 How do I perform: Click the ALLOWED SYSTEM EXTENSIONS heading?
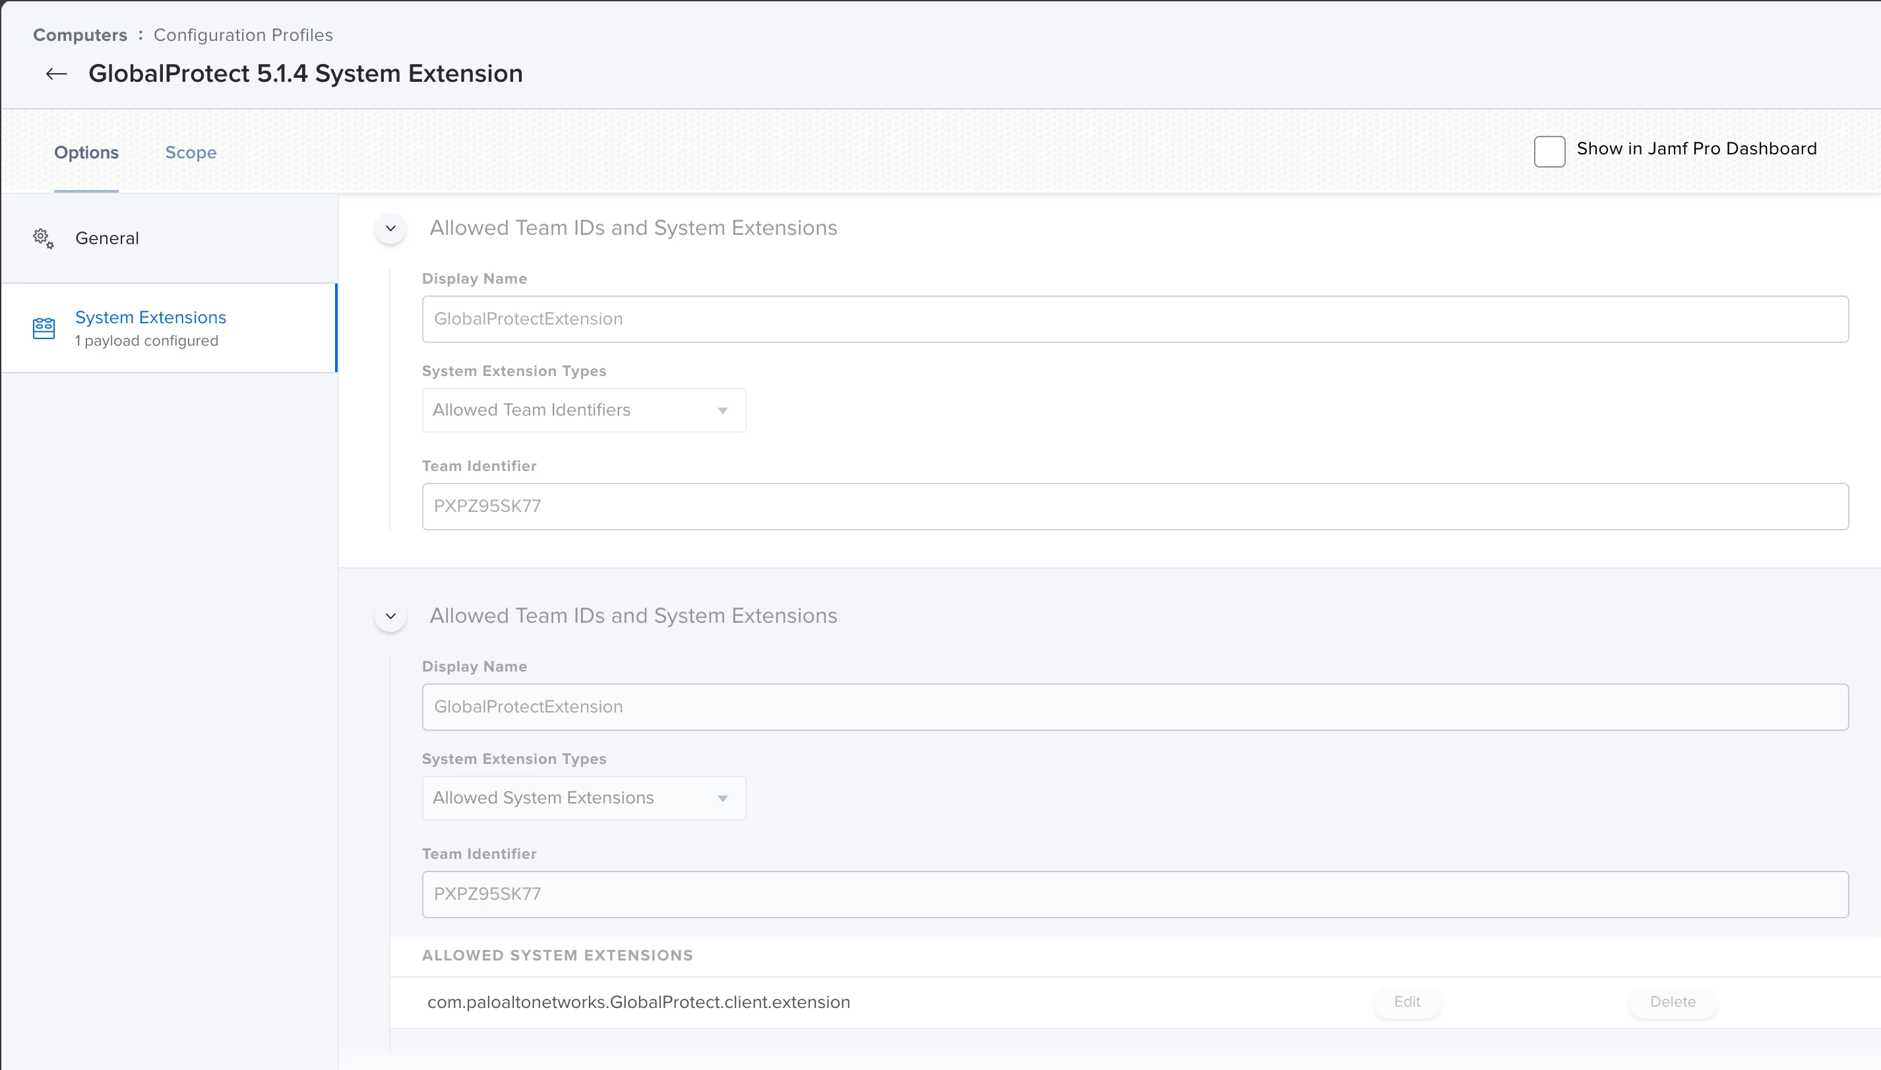(558, 955)
